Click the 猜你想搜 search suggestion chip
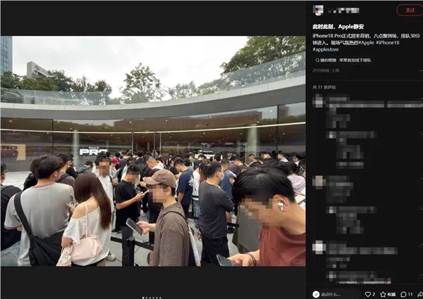 point(343,61)
